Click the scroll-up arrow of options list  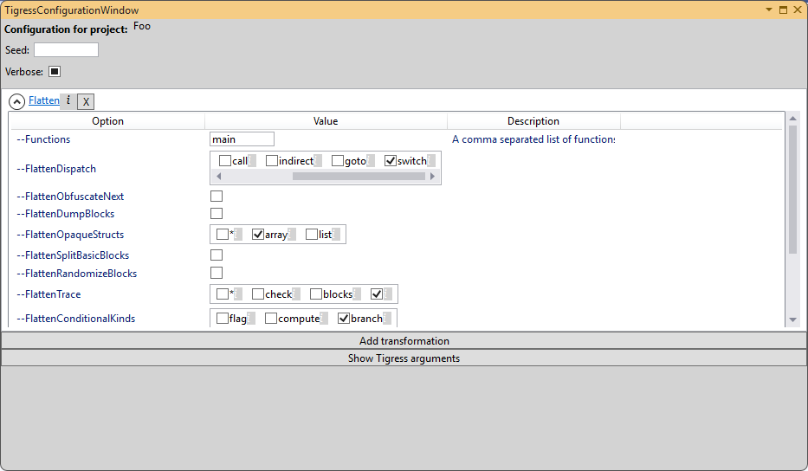(792, 119)
